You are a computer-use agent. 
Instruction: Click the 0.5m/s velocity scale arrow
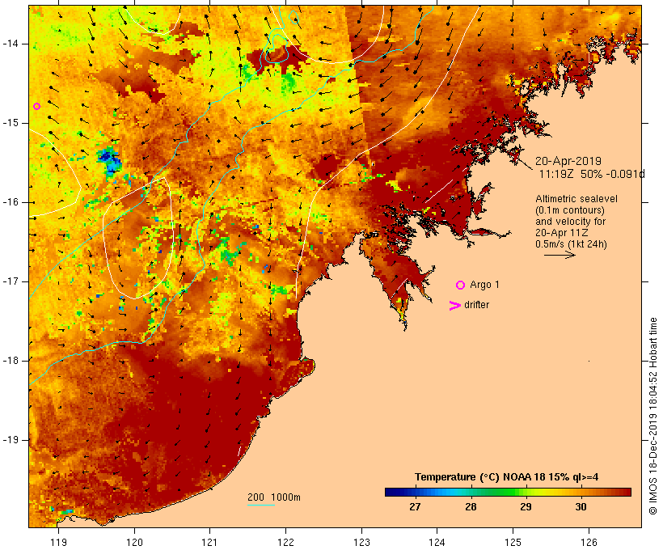[x=560, y=255]
